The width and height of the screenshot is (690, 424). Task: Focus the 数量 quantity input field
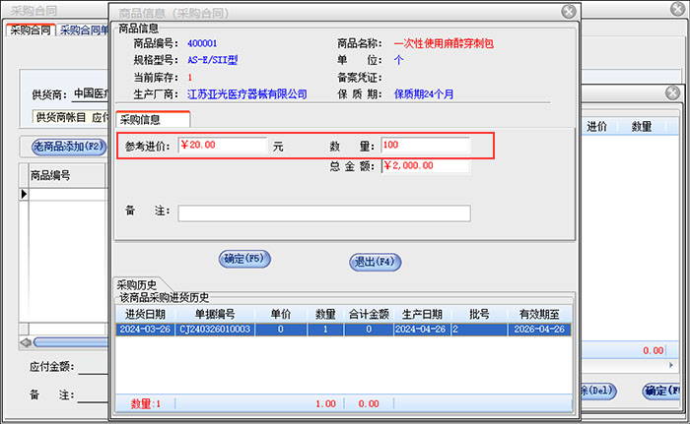coord(425,146)
